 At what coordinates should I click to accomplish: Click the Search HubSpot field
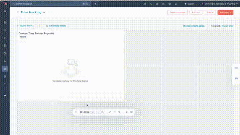tap(47, 4)
